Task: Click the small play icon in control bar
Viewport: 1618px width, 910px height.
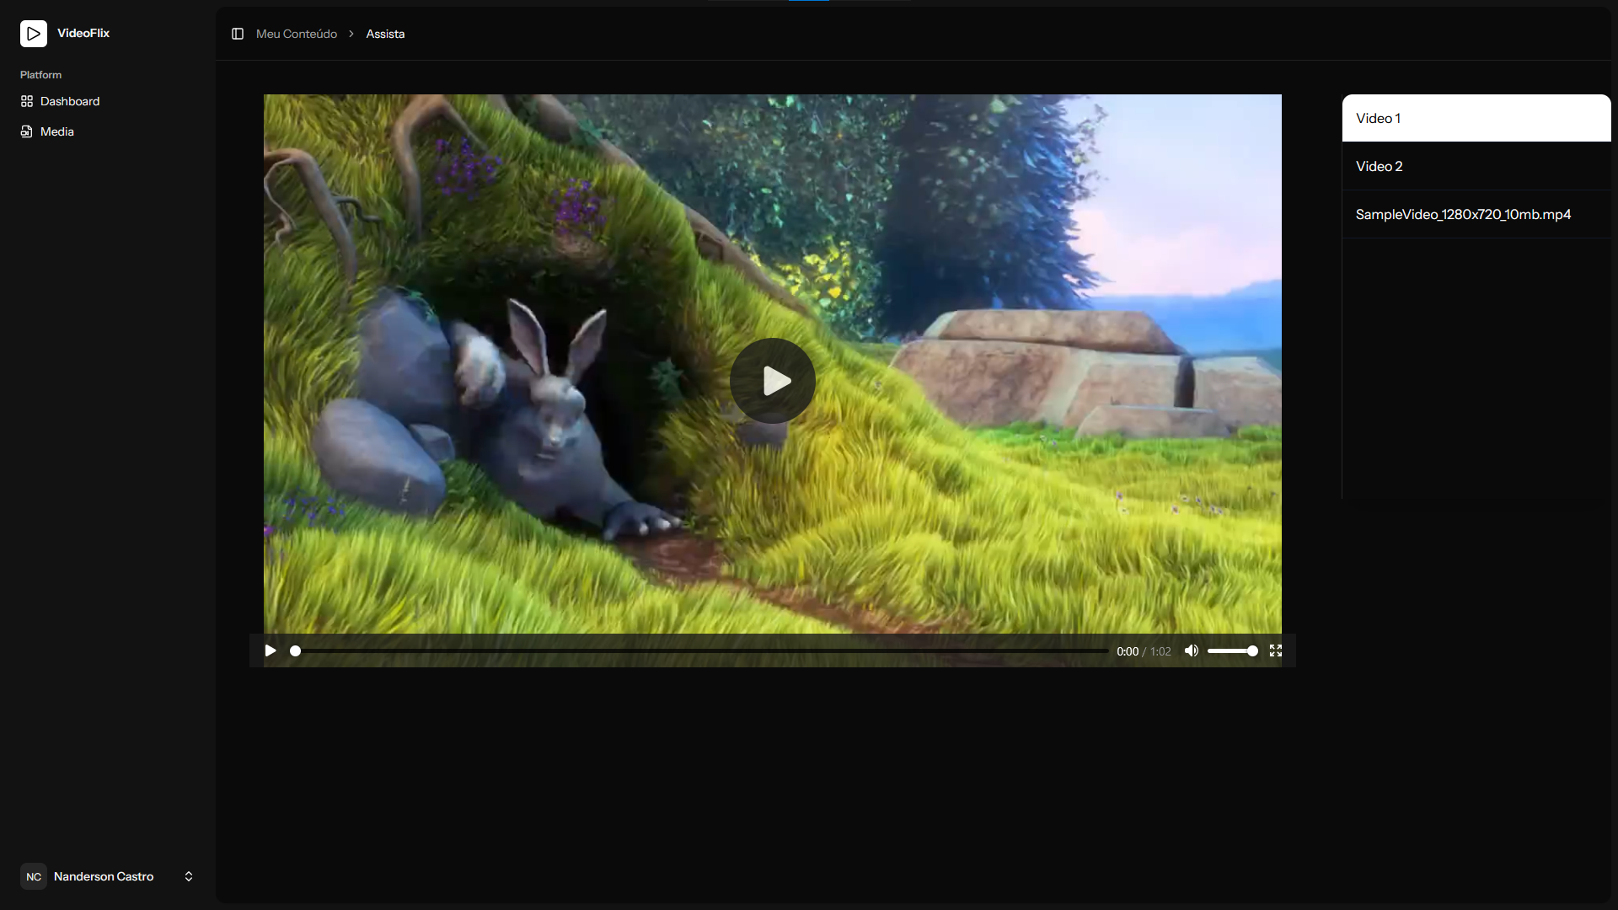Action: (x=271, y=650)
